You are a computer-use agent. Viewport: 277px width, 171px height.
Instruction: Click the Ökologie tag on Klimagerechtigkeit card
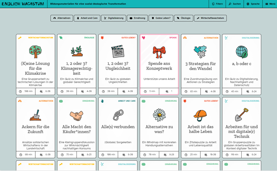[89, 38]
